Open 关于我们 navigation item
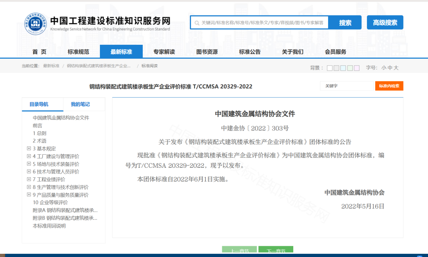Image resolution: width=428 pixels, height=257 pixels. (292, 52)
